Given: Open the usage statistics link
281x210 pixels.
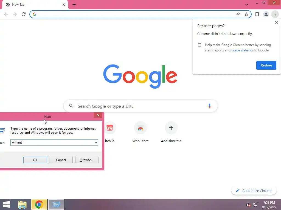Looking at the screenshot, I should [242, 50].
